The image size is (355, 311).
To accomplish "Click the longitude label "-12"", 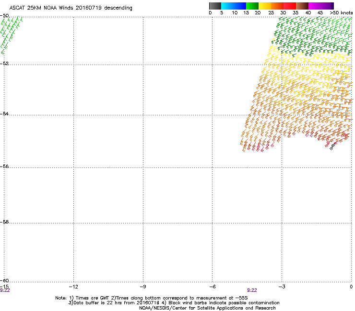I will point(73,287).
